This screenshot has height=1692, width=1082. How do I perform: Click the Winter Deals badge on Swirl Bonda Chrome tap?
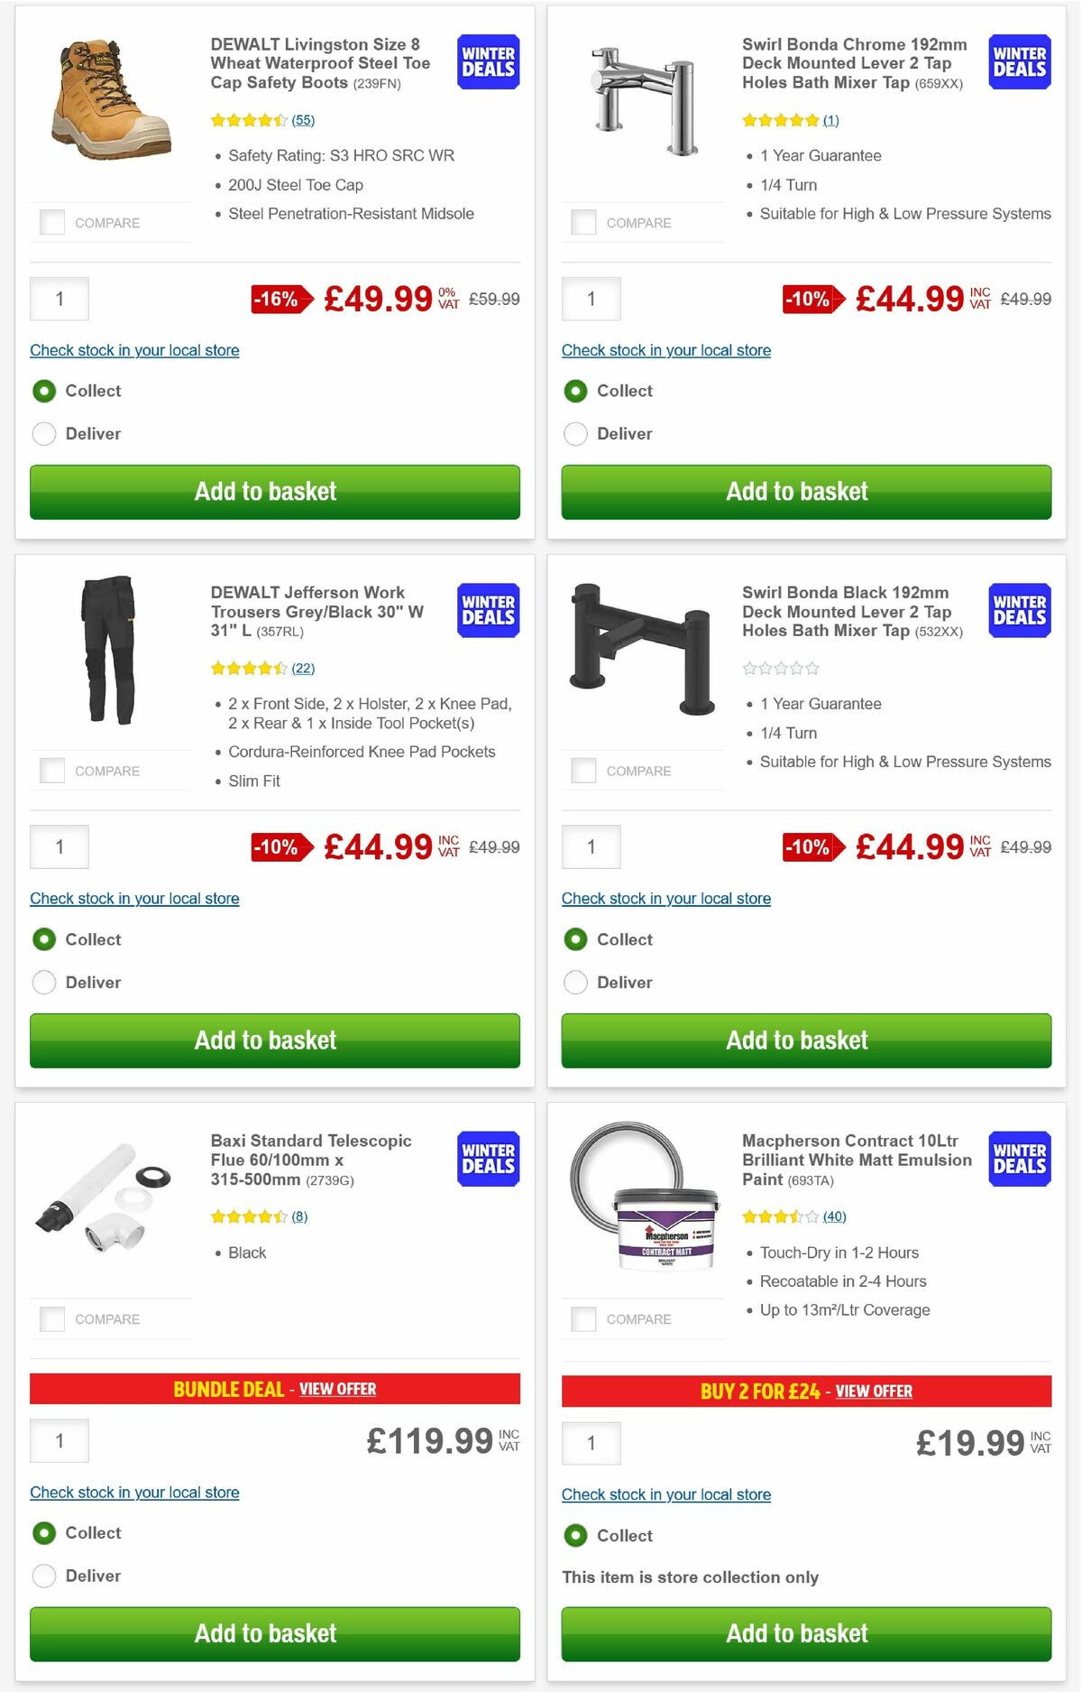(1019, 61)
